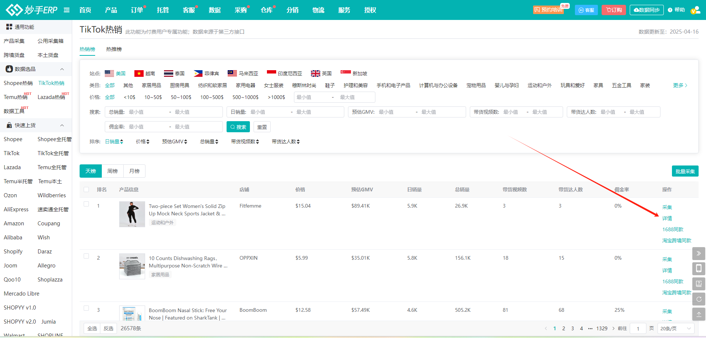
Task: Sort by 日销量 arrows
Action: (121, 141)
